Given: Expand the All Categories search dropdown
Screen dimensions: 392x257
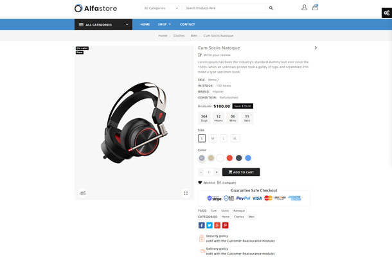Looking at the screenshot, I should pos(161,8).
